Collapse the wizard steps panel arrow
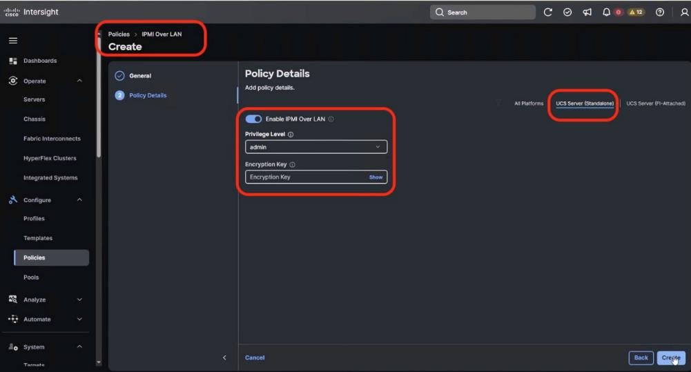 [x=224, y=358]
